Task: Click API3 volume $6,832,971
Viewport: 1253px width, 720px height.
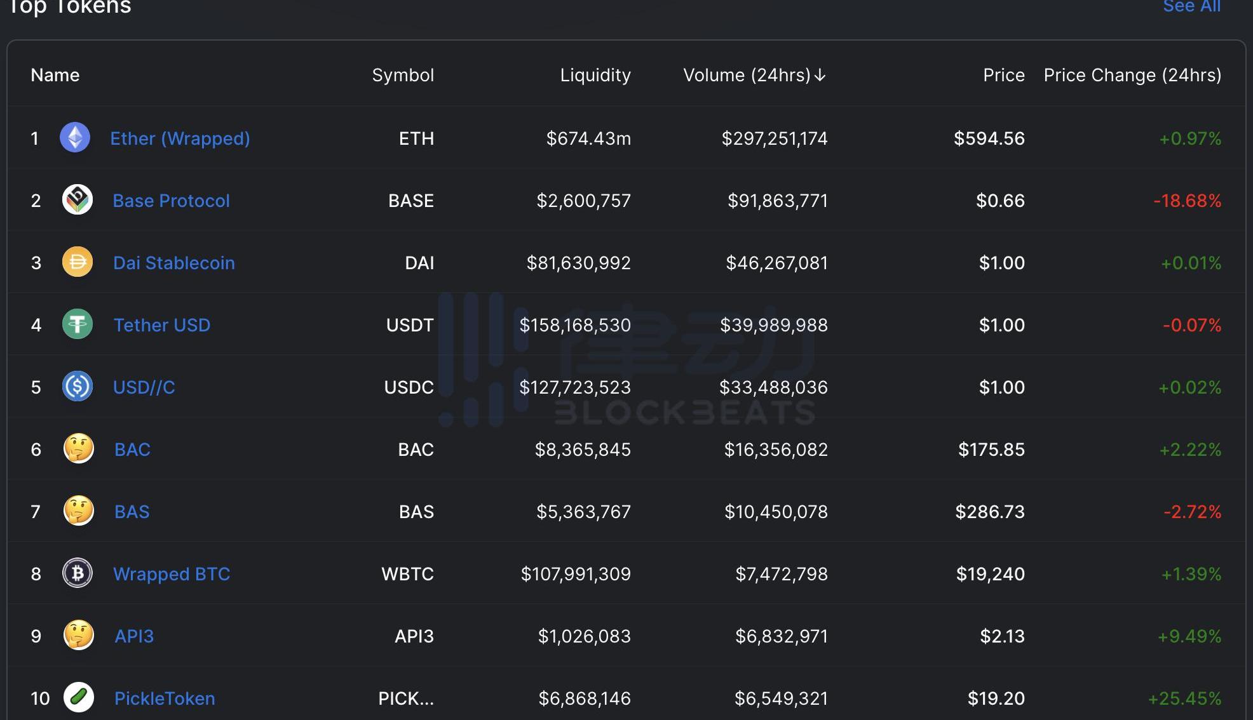Action: [782, 636]
